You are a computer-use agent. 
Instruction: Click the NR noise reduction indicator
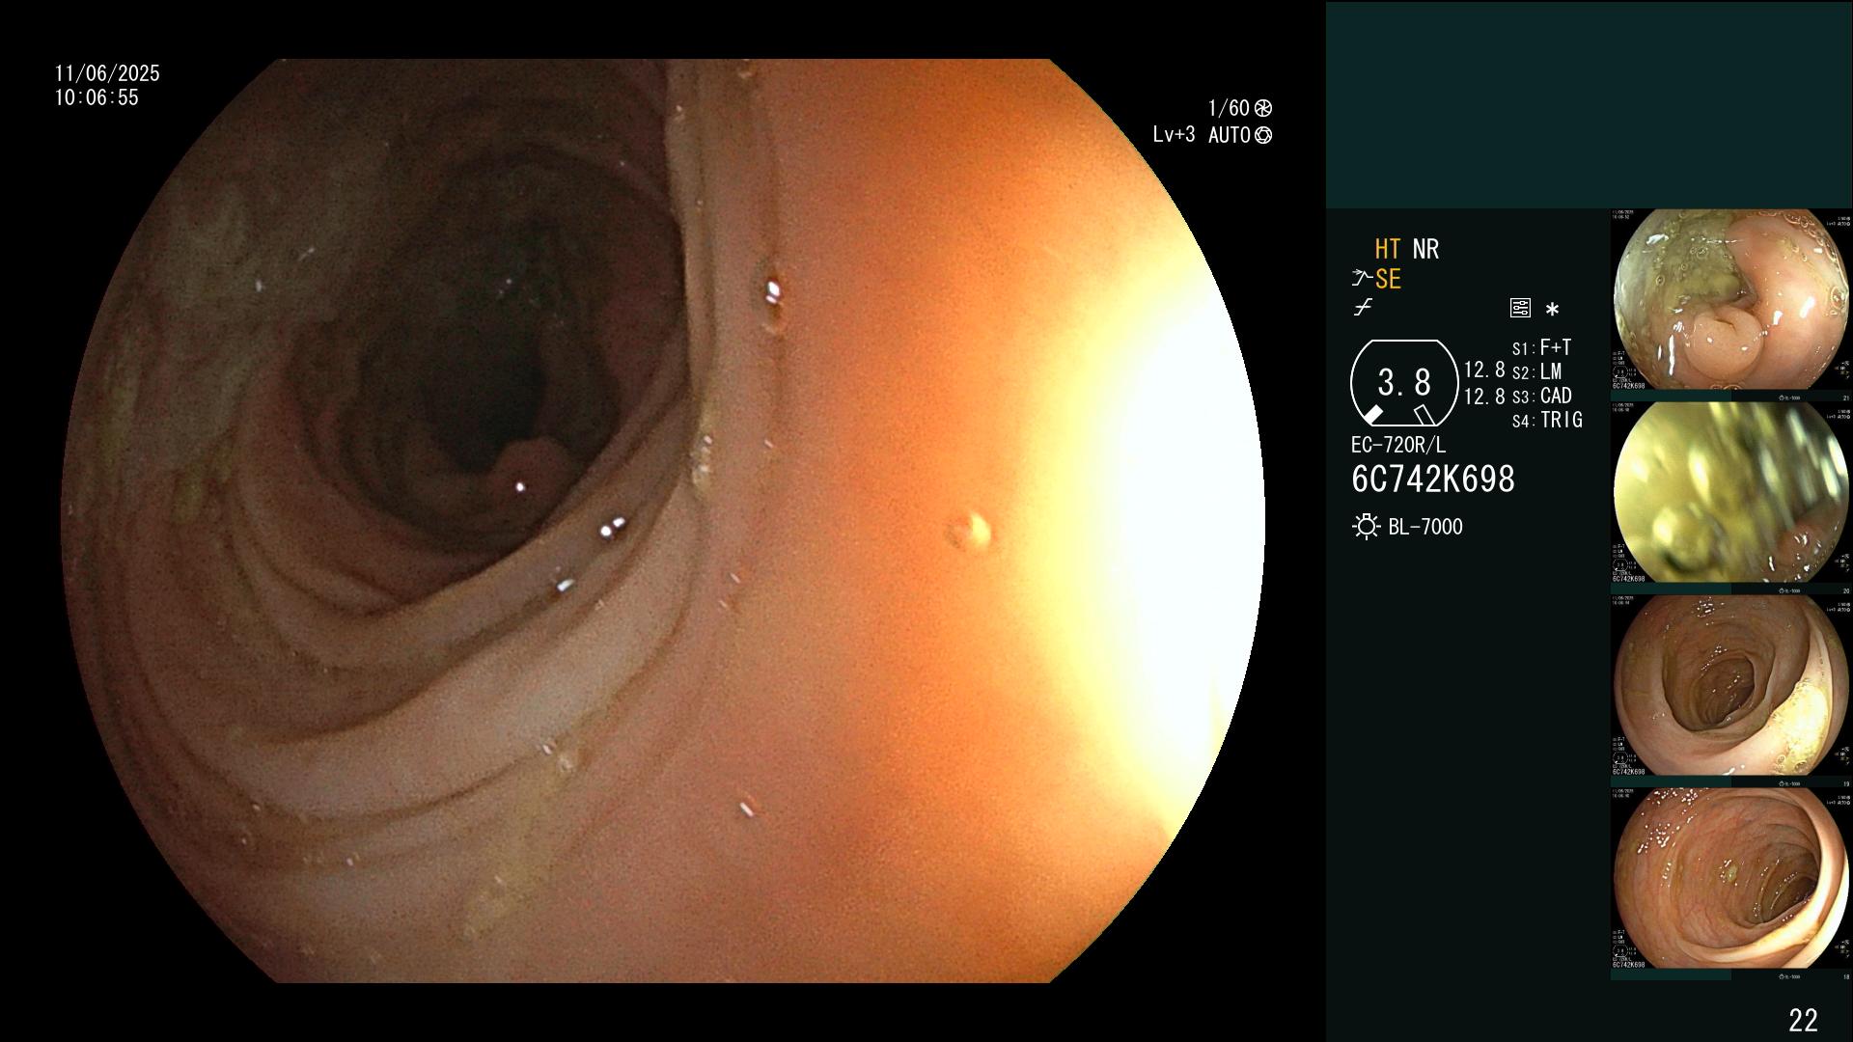click(x=1425, y=249)
